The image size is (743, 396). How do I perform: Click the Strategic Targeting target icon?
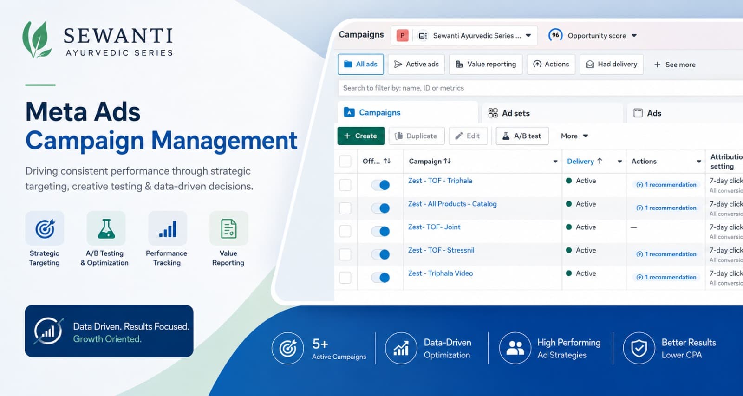45,228
